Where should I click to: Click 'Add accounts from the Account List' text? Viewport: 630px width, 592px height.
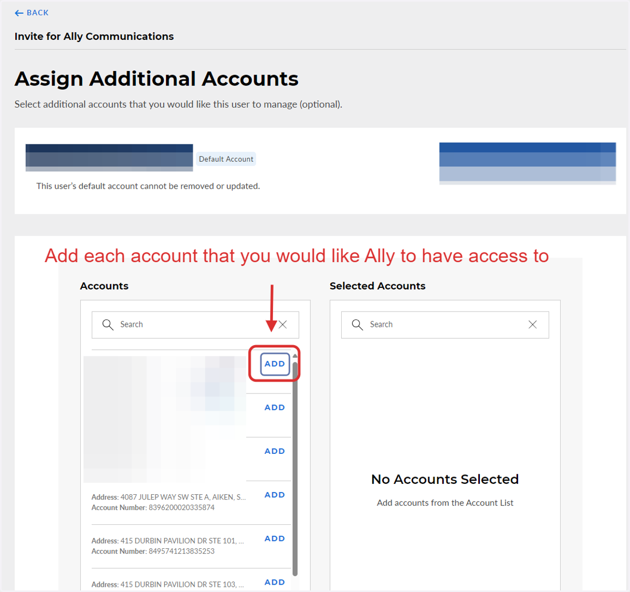(x=445, y=503)
